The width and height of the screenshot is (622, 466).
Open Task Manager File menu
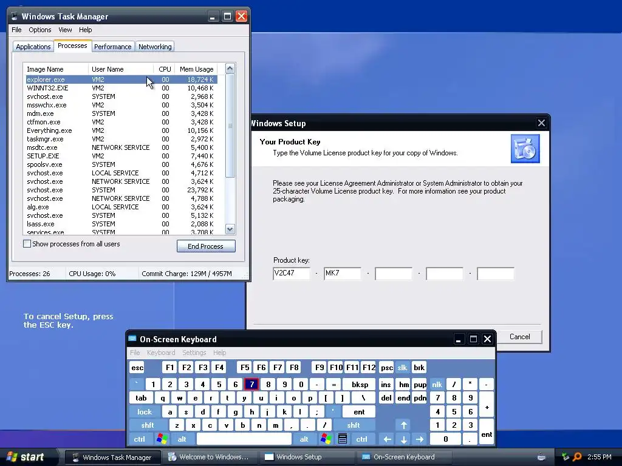click(16, 30)
